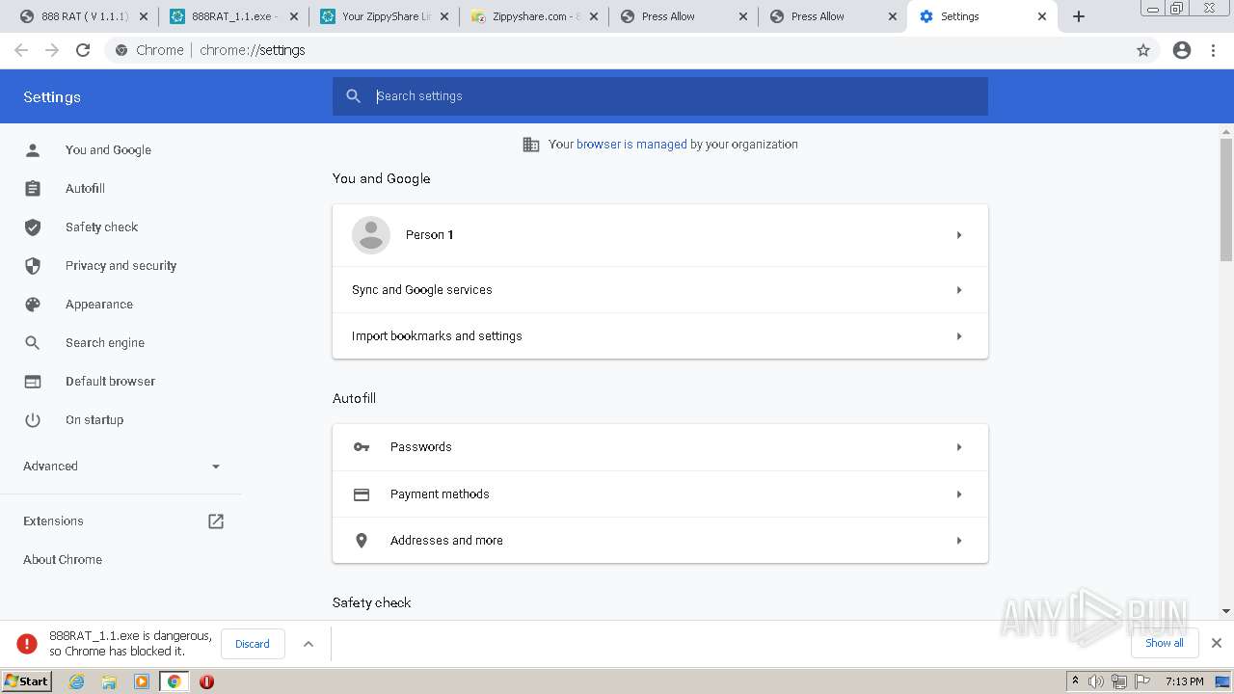The width and height of the screenshot is (1234, 694).
Task: Click the settings page vertical scrollbar thumb
Action: coord(1226,200)
